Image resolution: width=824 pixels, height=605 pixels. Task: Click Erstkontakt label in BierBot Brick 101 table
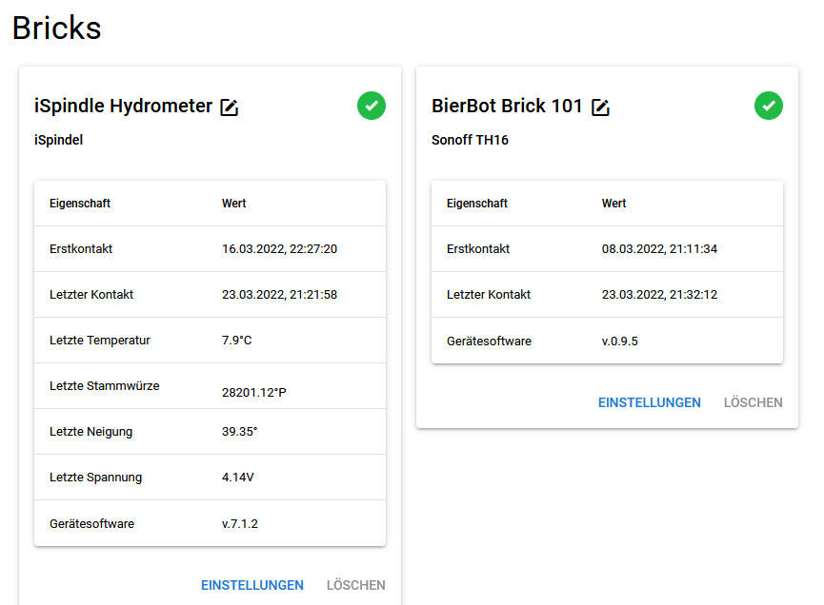(x=478, y=248)
